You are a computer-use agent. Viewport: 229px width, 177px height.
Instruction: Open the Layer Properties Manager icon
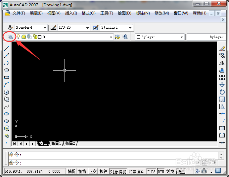[10, 37]
